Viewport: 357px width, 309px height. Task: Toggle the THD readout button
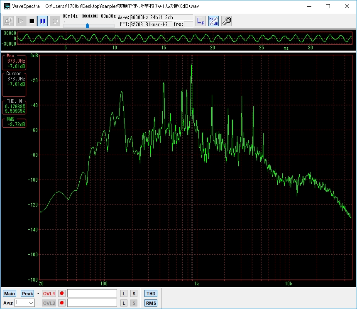click(151, 294)
